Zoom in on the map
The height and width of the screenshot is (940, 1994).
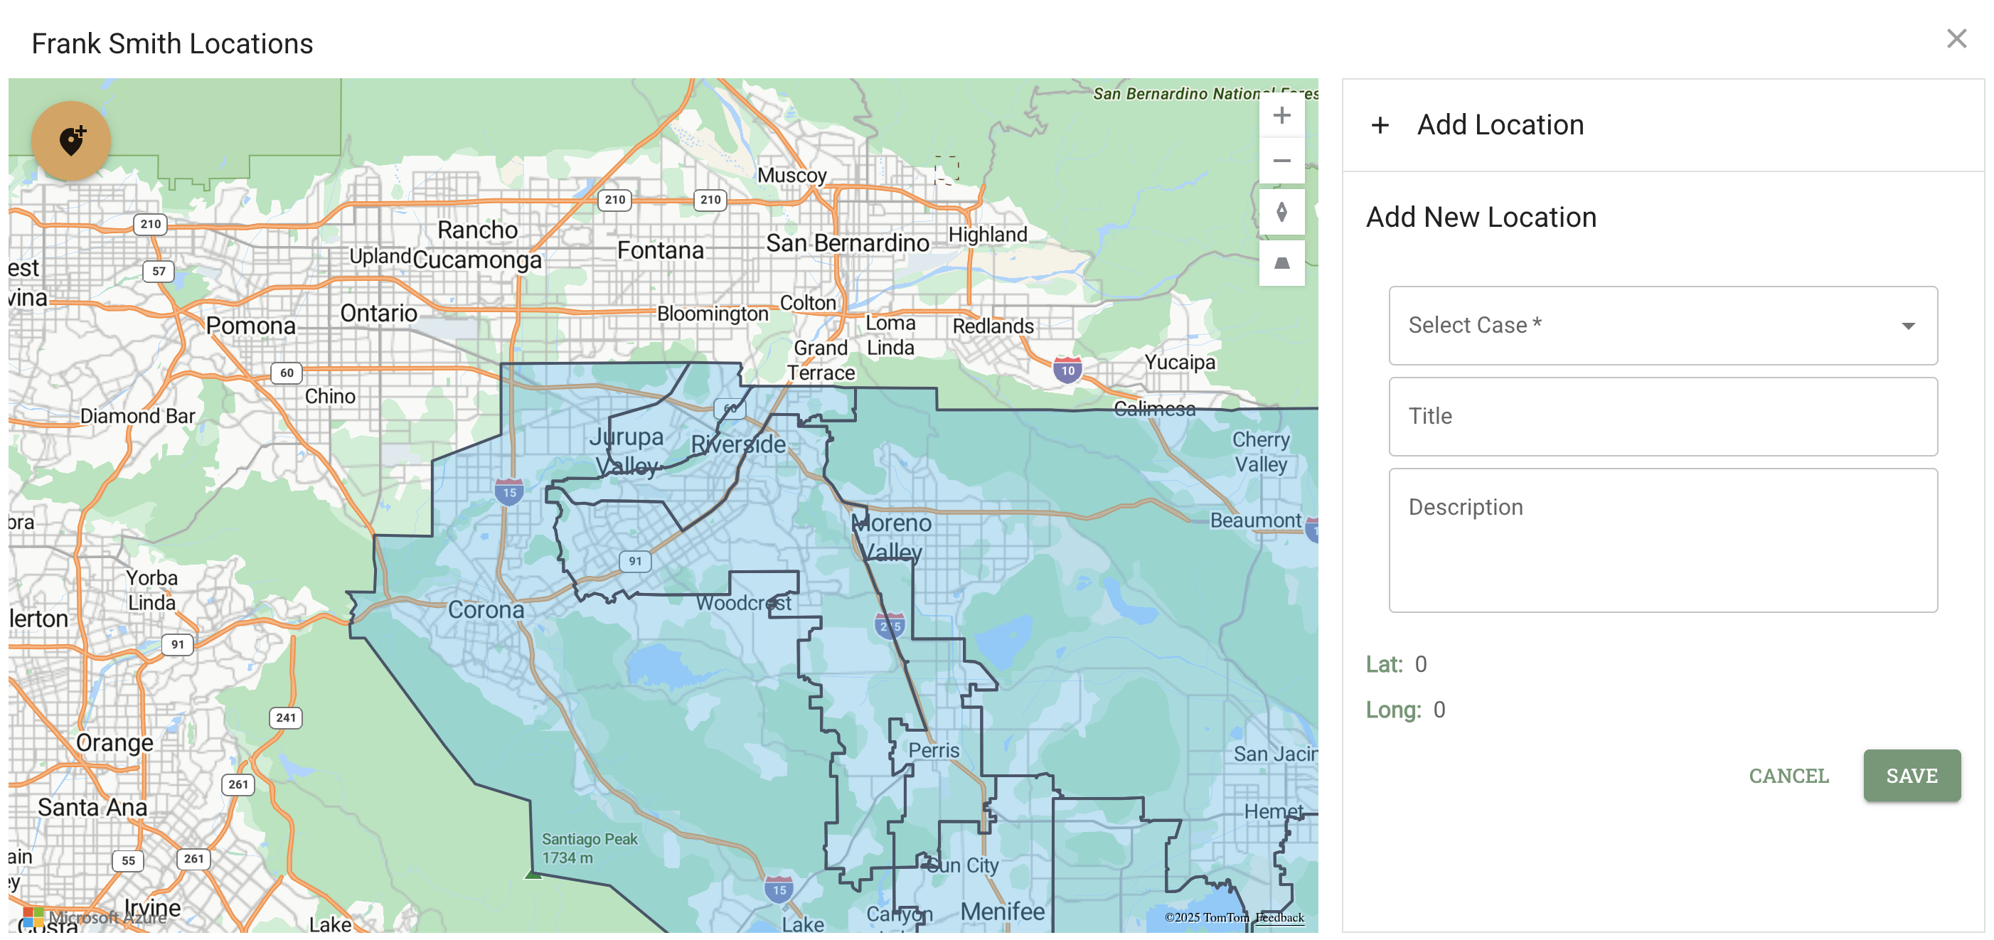(x=1281, y=116)
